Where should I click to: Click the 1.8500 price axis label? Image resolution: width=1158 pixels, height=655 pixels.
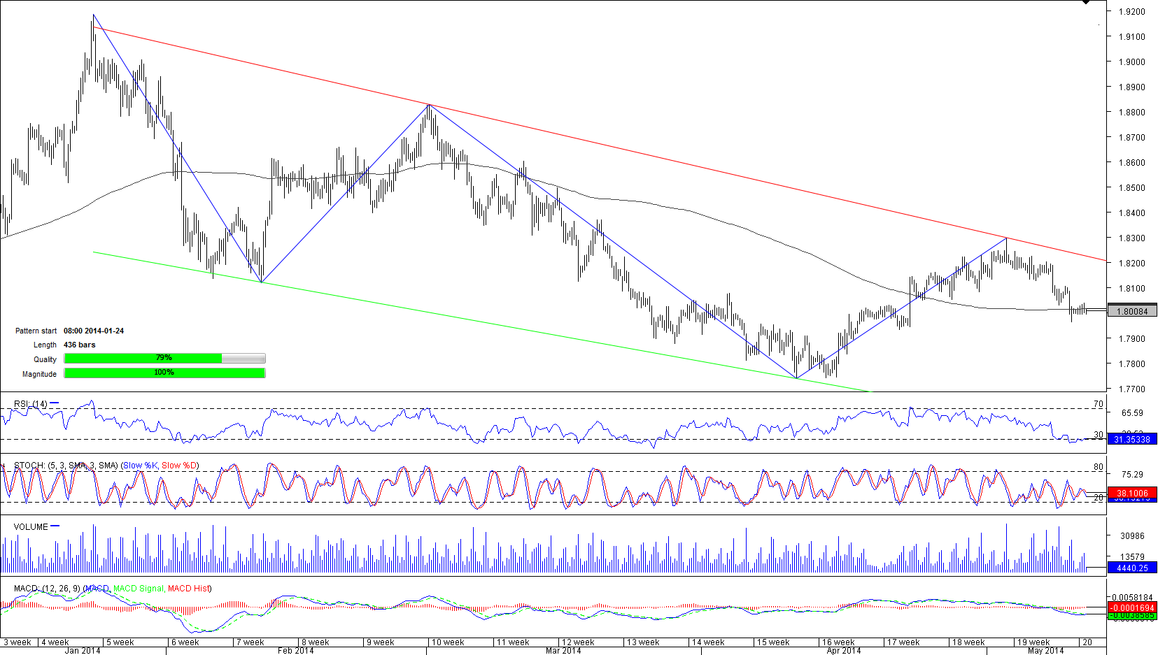click(1131, 187)
